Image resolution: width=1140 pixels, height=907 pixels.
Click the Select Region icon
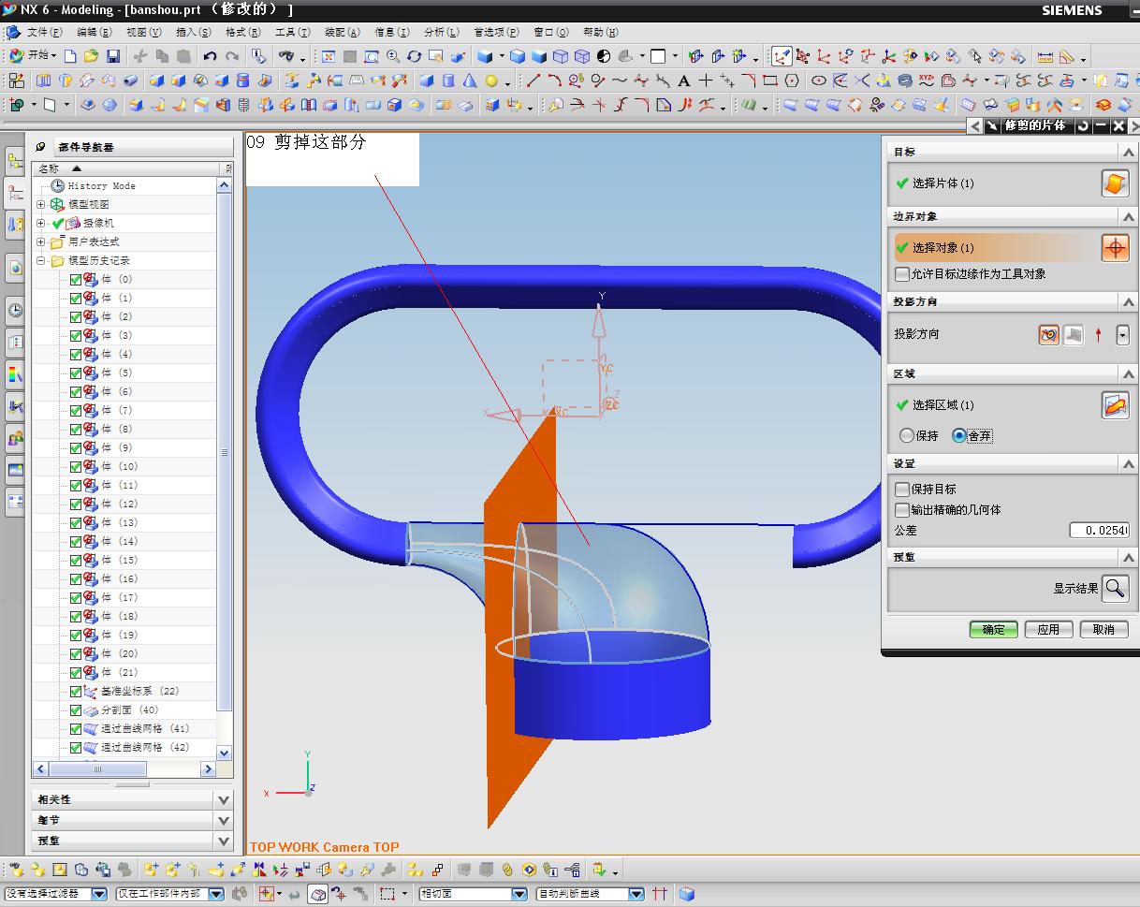(1115, 405)
